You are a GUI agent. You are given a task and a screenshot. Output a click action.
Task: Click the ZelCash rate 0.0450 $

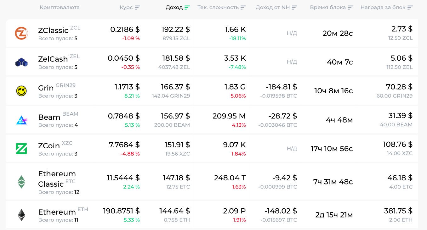point(124,58)
